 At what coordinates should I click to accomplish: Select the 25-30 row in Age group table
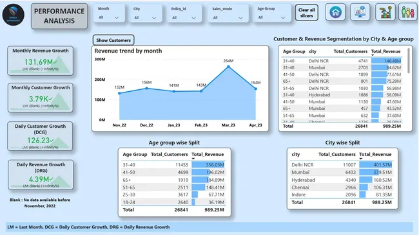[173, 195]
